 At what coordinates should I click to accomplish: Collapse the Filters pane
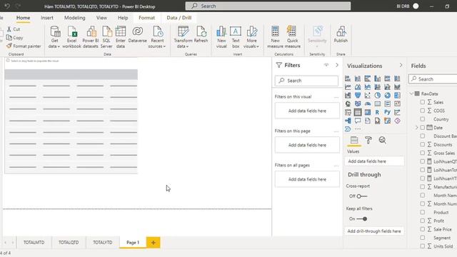[x=337, y=65]
